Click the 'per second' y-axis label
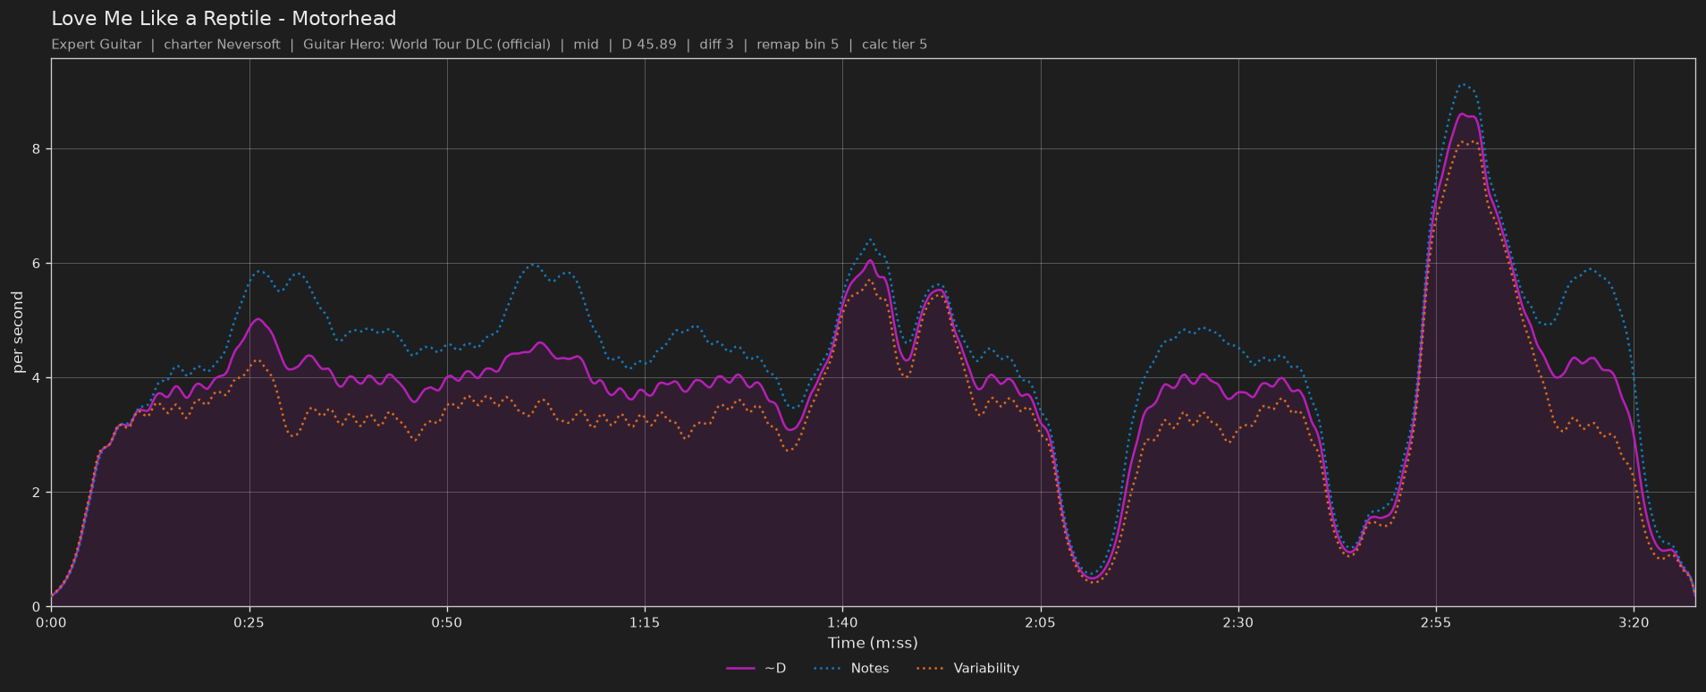 (x=18, y=333)
